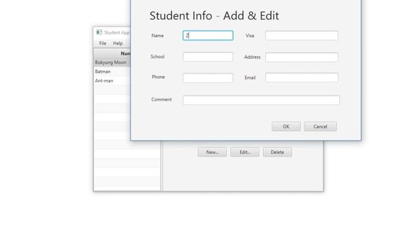Focus the School text field

(208, 57)
